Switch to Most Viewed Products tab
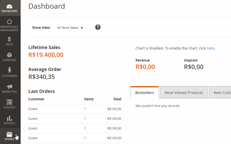Screen dimensions: 231x144 (x=184, y=92)
